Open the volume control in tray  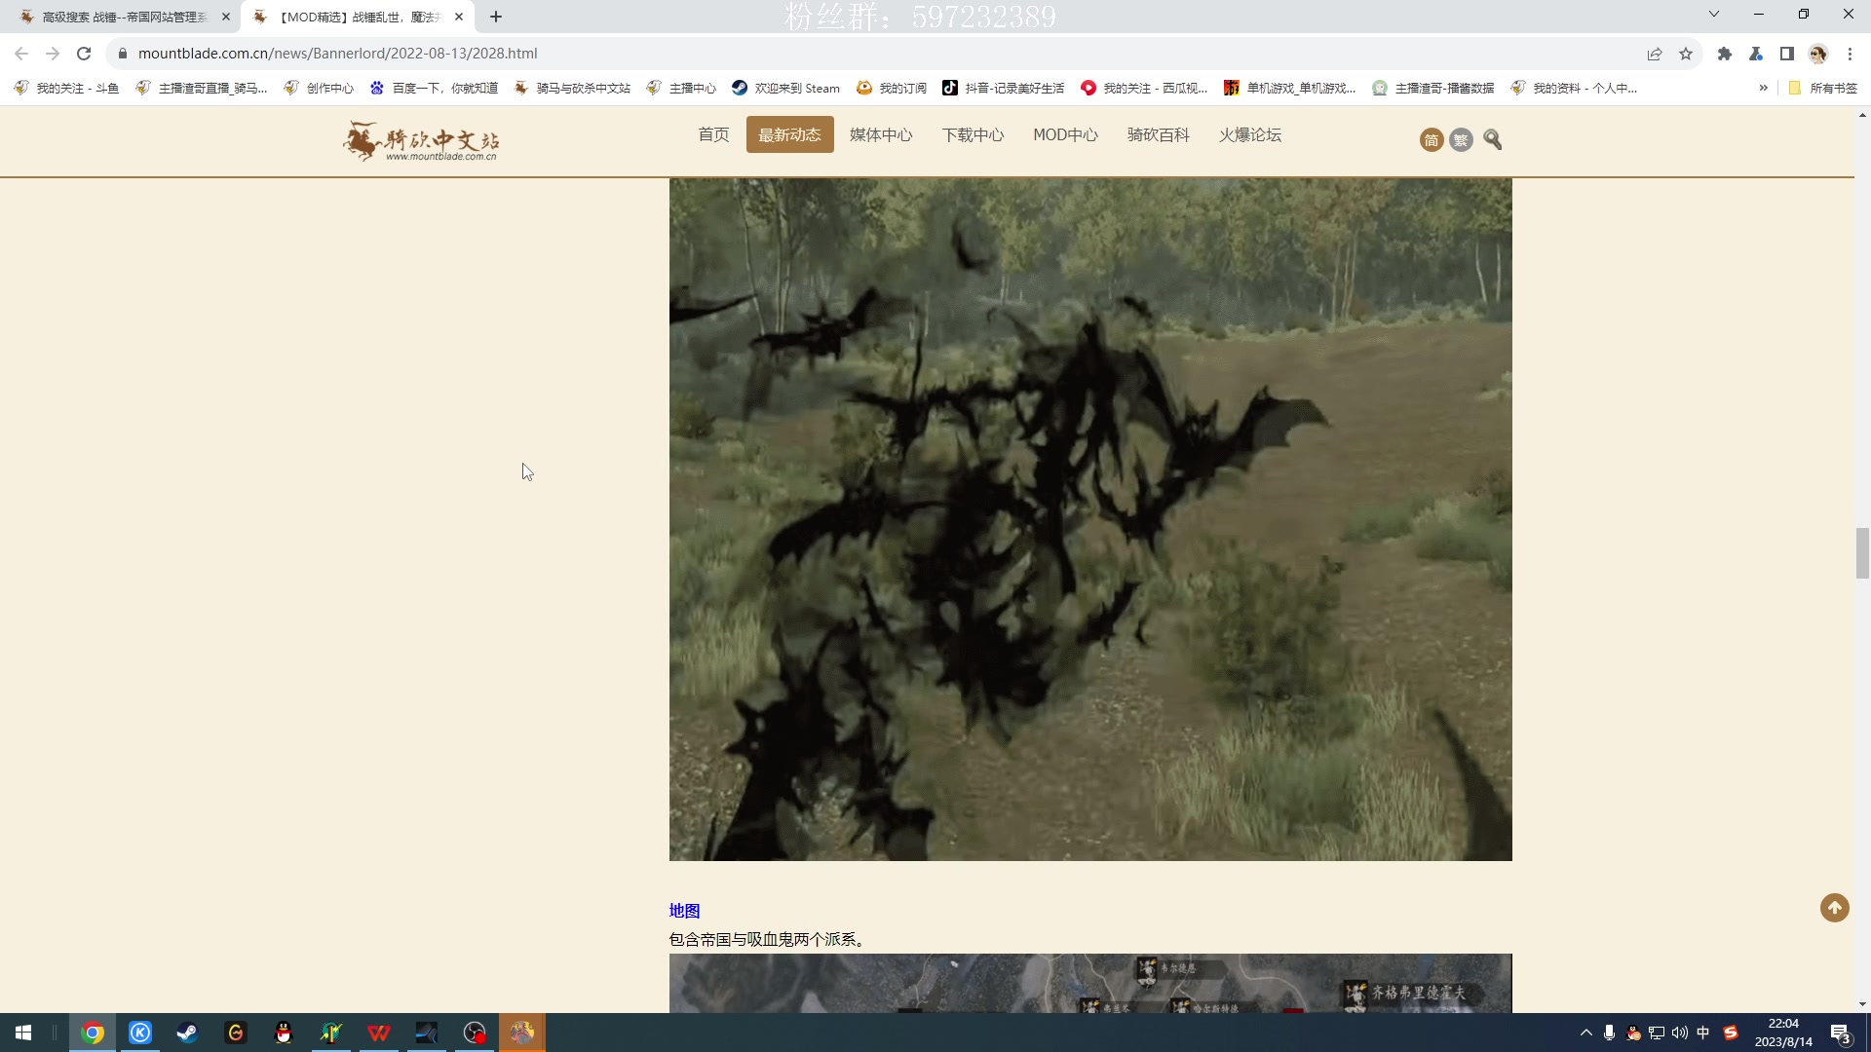point(1680,1033)
